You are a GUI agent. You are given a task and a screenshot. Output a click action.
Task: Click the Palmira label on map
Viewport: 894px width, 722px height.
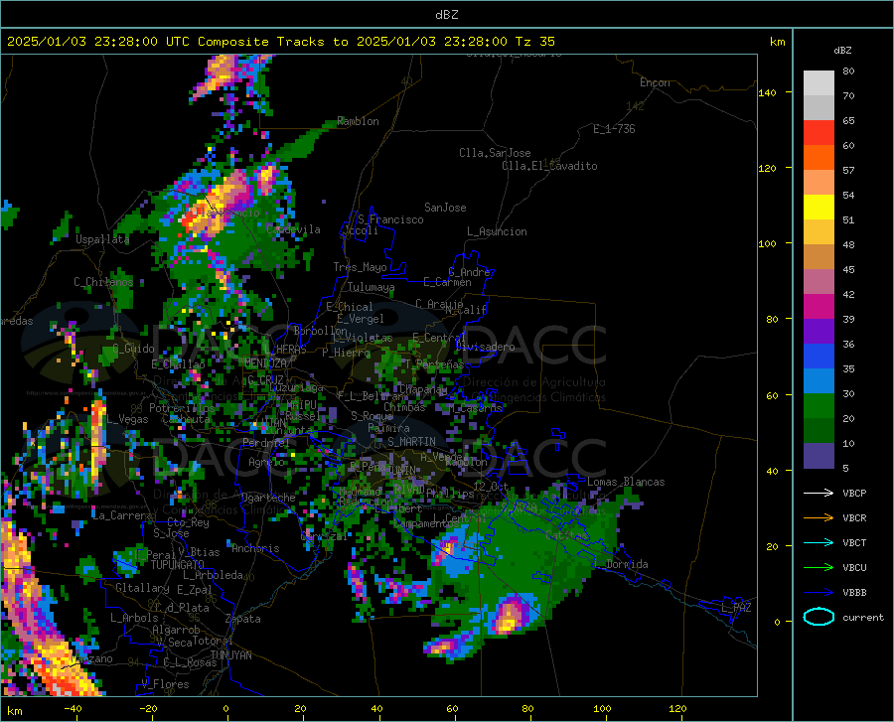pyautogui.click(x=388, y=428)
